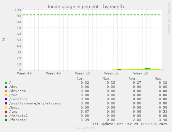
Task: Click the '10' y-axis label
Action: click(19, 64)
